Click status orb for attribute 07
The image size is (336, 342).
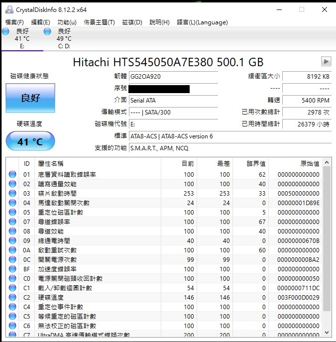pyautogui.click(x=12, y=222)
